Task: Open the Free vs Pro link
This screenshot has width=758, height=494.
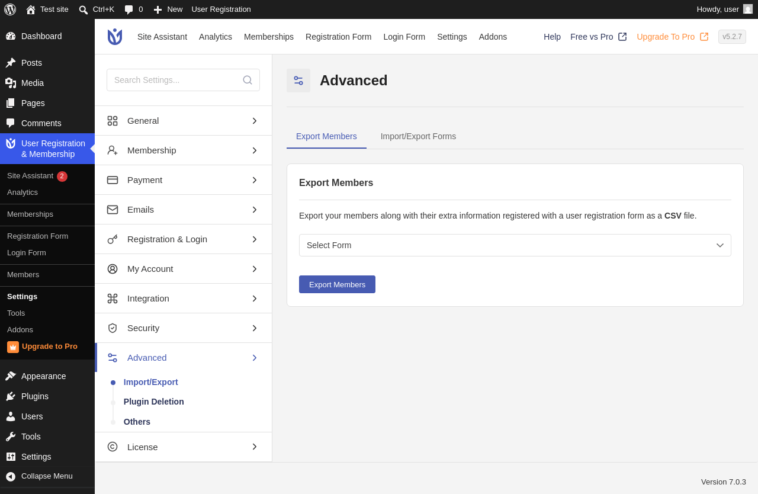Action: (592, 37)
